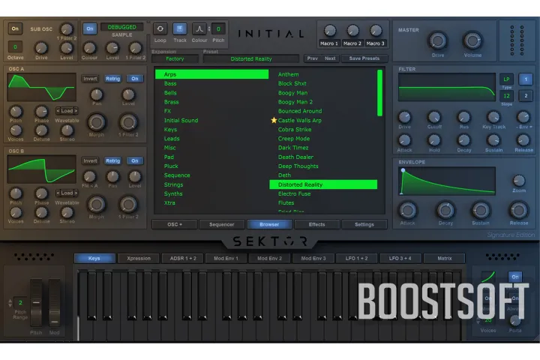Toggle OSC B Retrig
Viewport: 540px width, 360px height.
113,161
